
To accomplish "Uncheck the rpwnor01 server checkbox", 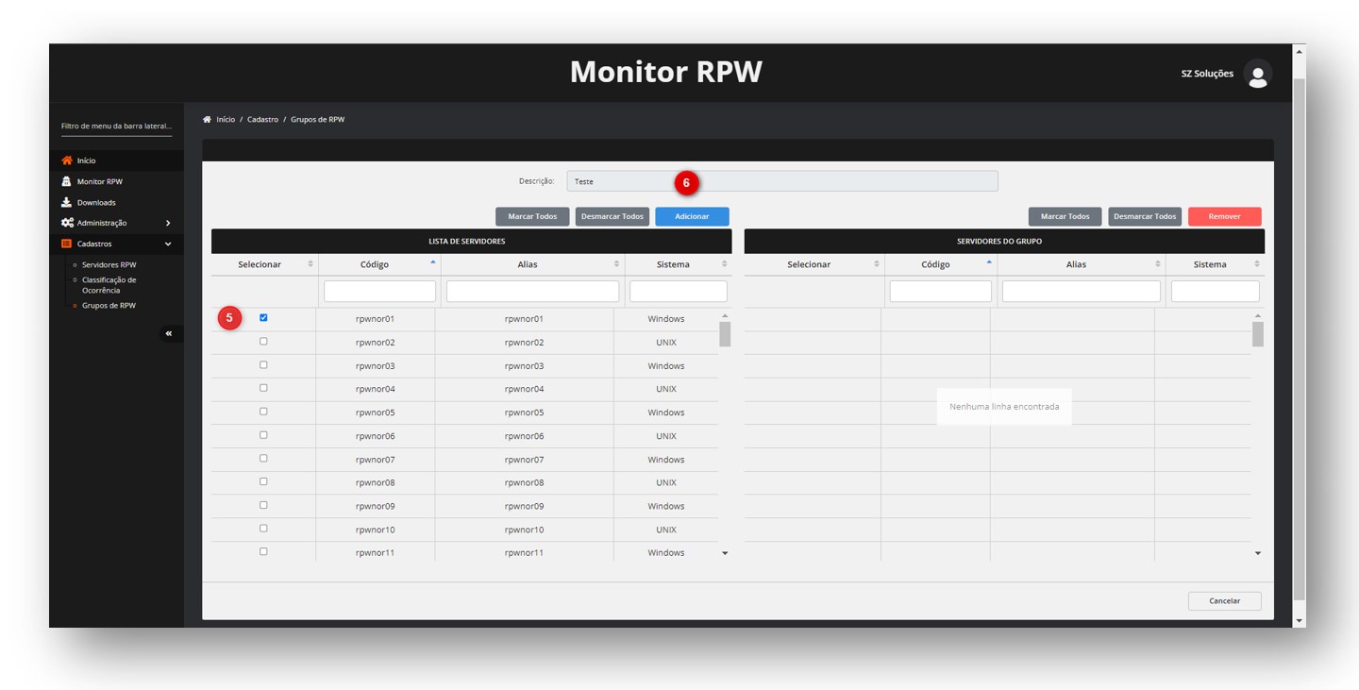I will 263,318.
